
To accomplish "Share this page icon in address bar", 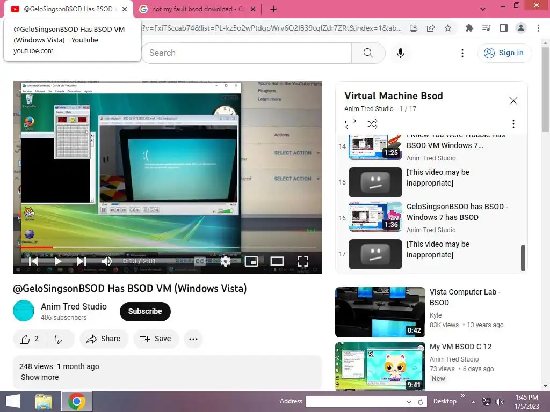I will point(431,28).
